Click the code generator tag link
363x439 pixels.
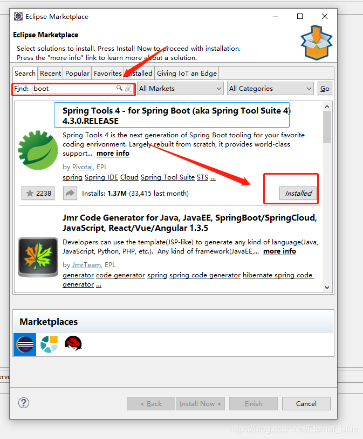tap(120, 275)
